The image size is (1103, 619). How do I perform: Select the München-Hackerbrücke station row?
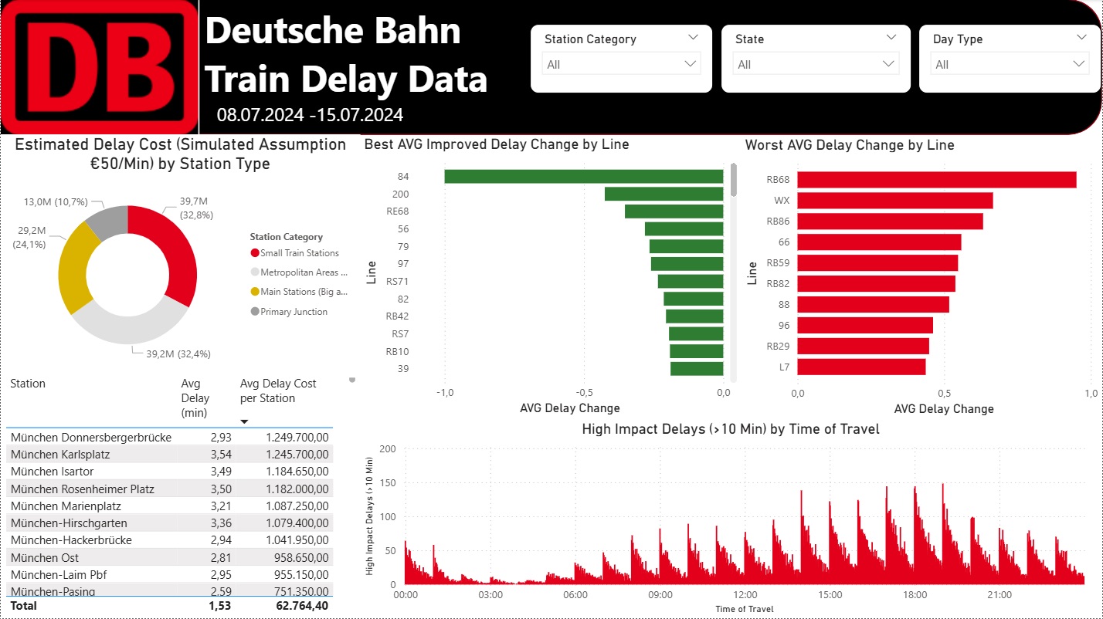(170, 540)
